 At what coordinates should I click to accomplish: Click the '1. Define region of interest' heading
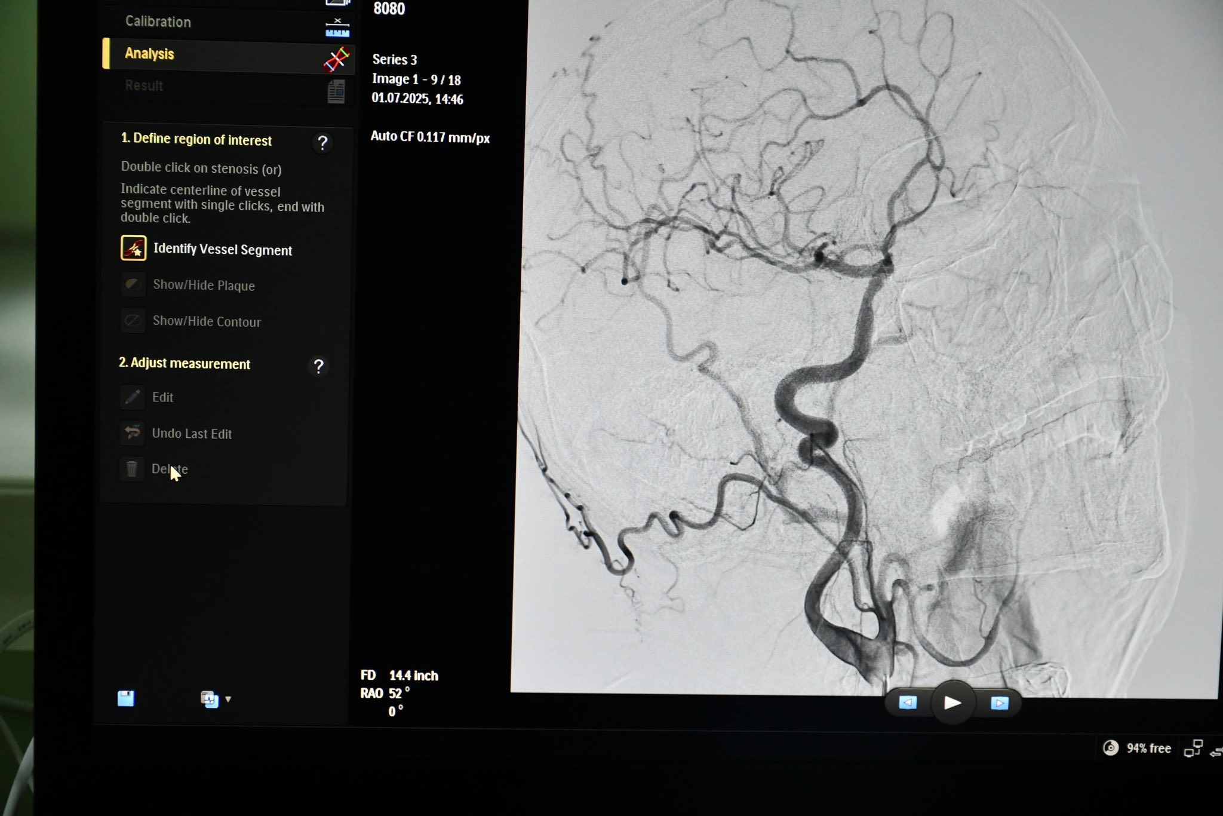coord(196,139)
